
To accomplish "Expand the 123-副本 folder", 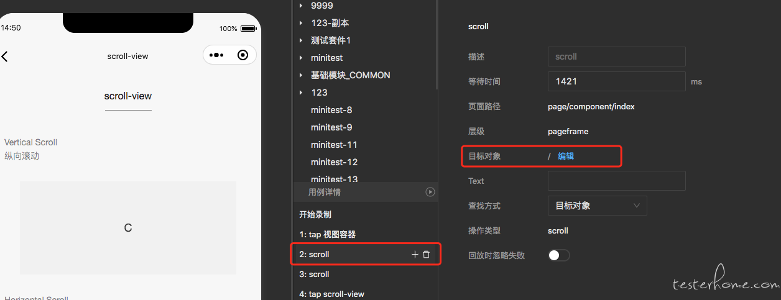I will 301,23.
